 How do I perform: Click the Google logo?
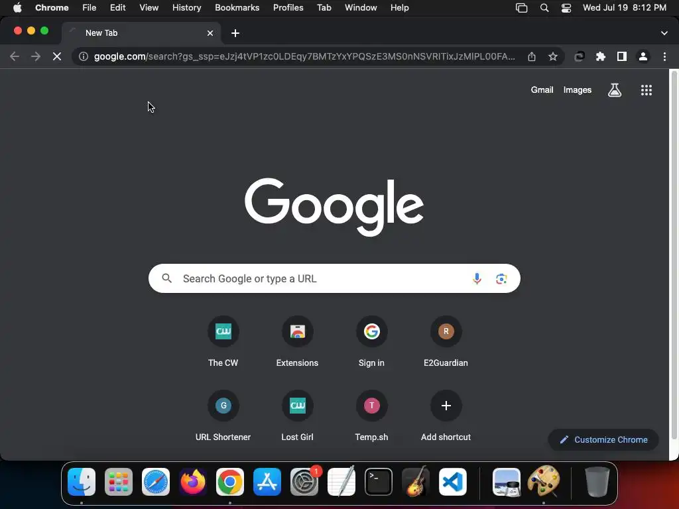(x=334, y=207)
